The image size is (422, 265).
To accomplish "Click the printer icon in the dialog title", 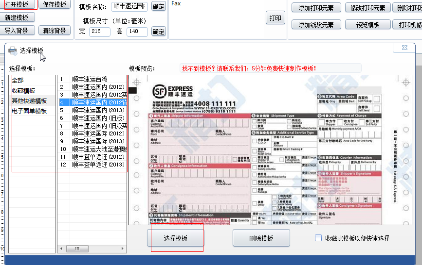I will 13,50.
